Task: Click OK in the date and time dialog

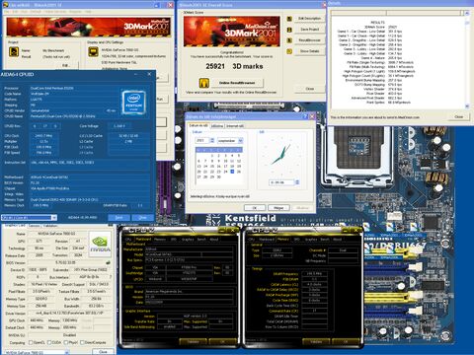Action: coord(255,208)
